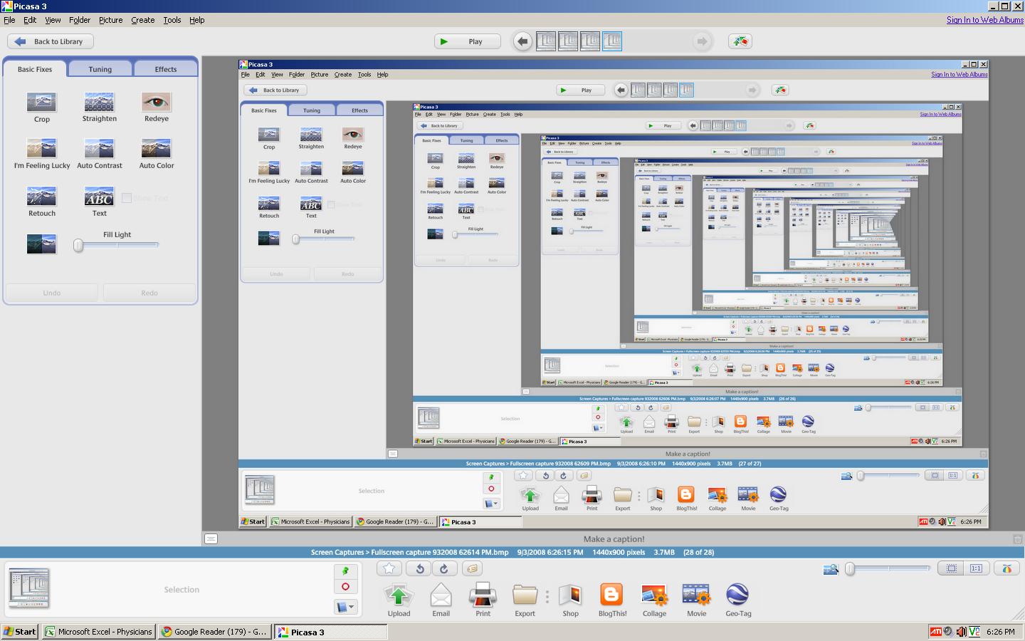Screen dimensions: 1025x641
Task: Start slideshow with Play button
Action: pos(467,41)
